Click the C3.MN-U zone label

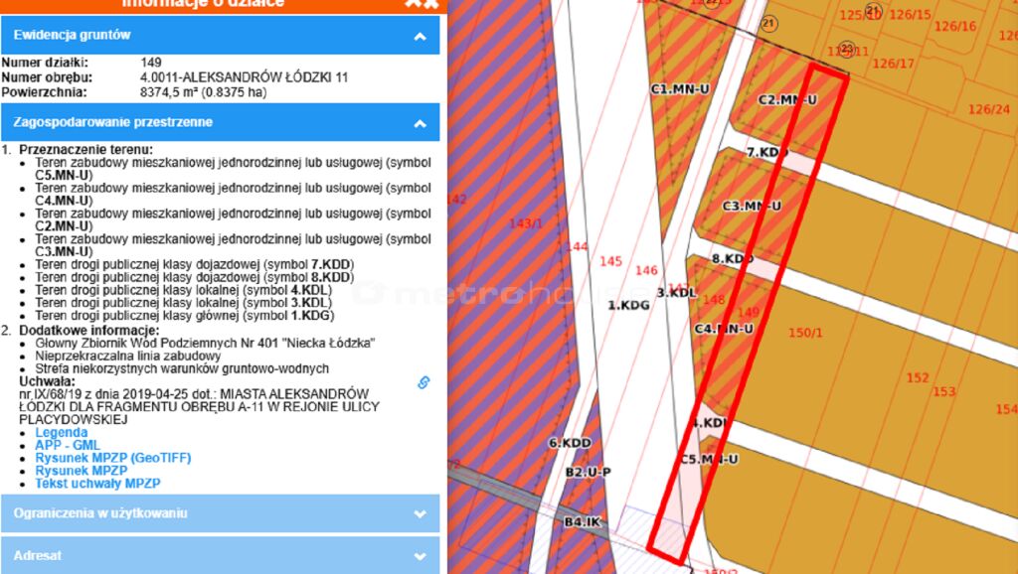(751, 207)
